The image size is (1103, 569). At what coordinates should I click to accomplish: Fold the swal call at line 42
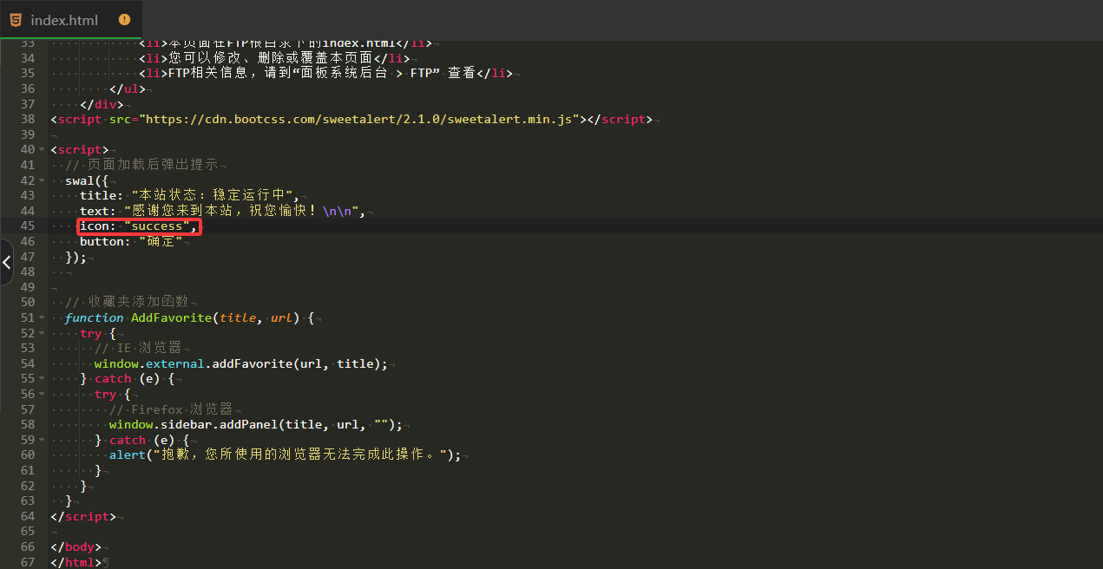click(x=43, y=180)
